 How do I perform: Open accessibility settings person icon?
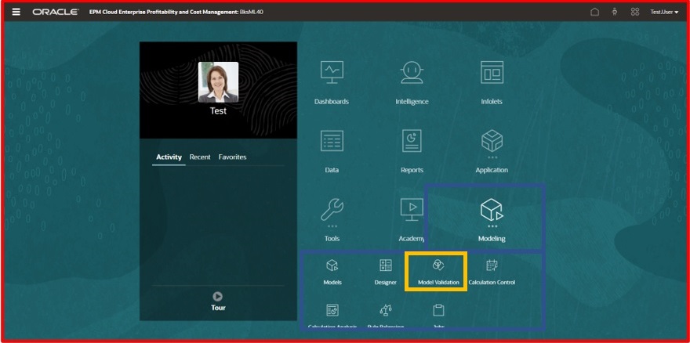[614, 12]
